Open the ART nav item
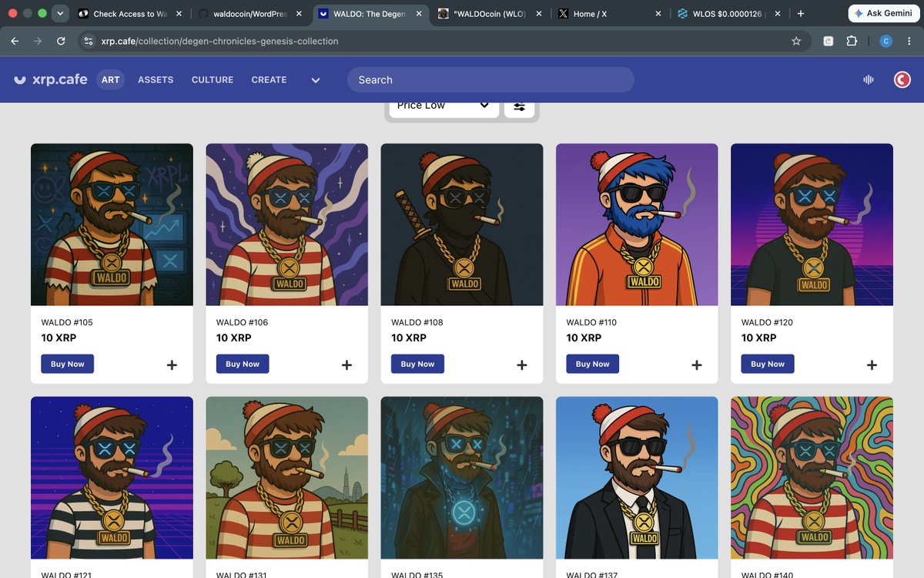 pos(111,79)
